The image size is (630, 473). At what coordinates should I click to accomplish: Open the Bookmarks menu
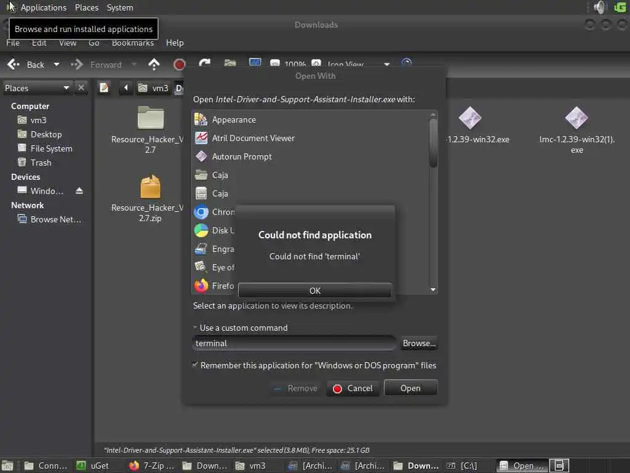click(x=133, y=42)
